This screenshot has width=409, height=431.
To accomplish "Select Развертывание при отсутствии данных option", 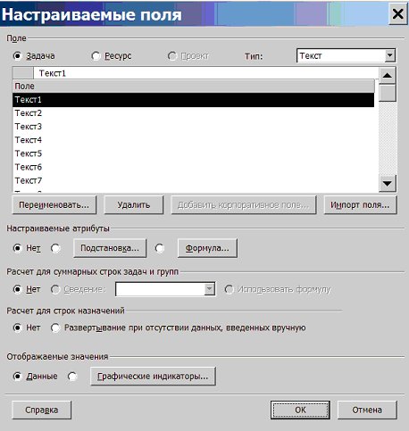I will pos(55,327).
